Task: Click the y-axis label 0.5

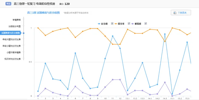Action: pyautogui.click(x=31, y=62)
